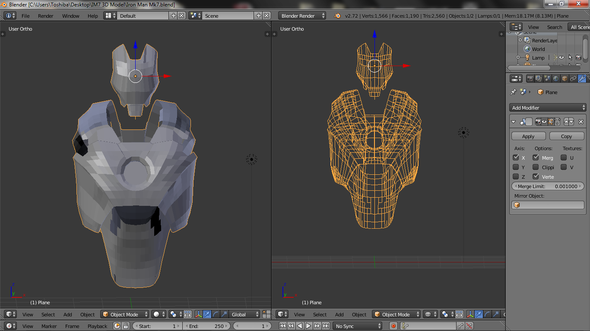This screenshot has height=331, width=590.
Task: Jump to the timeline start frame button
Action: click(282, 326)
